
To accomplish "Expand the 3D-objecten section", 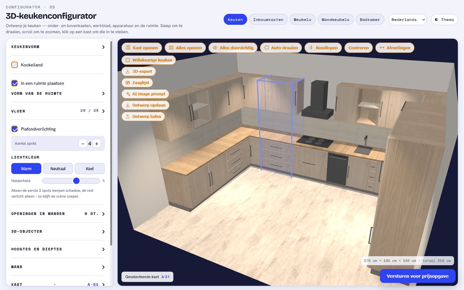I will pos(58,231).
